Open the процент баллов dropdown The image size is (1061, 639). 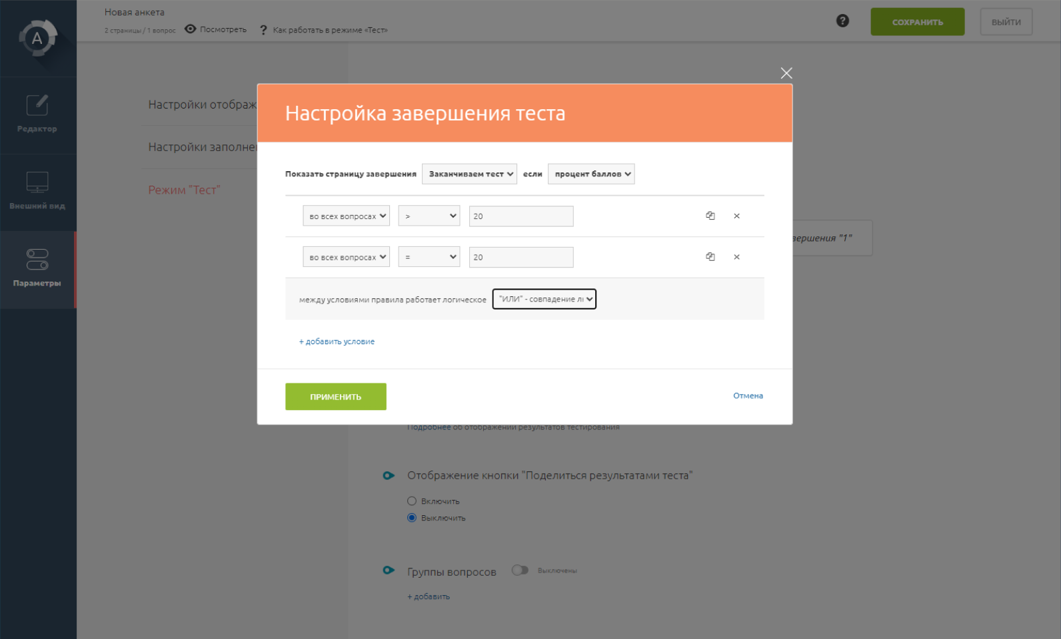591,174
